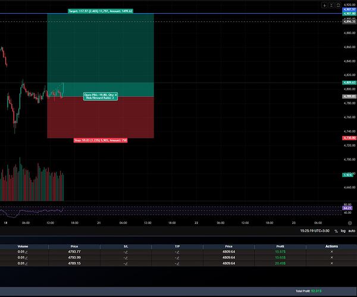Click the Total Profit 52.01$ text
357x297 pixels.
pyautogui.click(x=308, y=291)
